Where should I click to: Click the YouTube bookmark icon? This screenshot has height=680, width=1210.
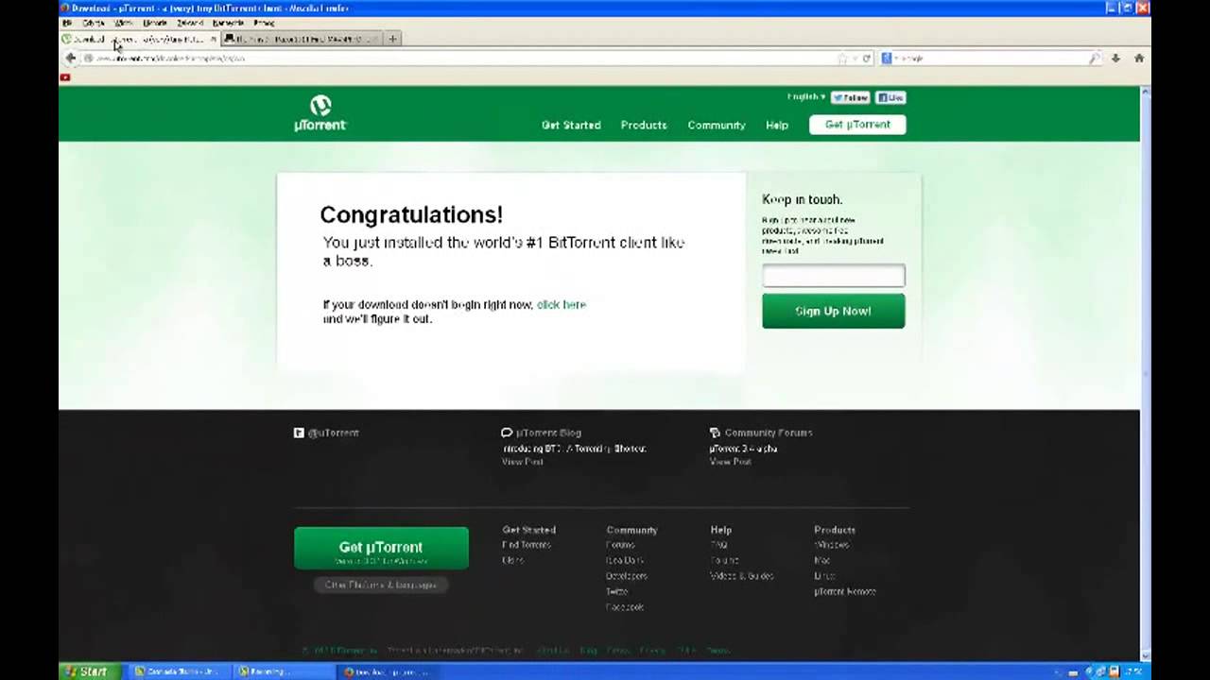click(65, 77)
